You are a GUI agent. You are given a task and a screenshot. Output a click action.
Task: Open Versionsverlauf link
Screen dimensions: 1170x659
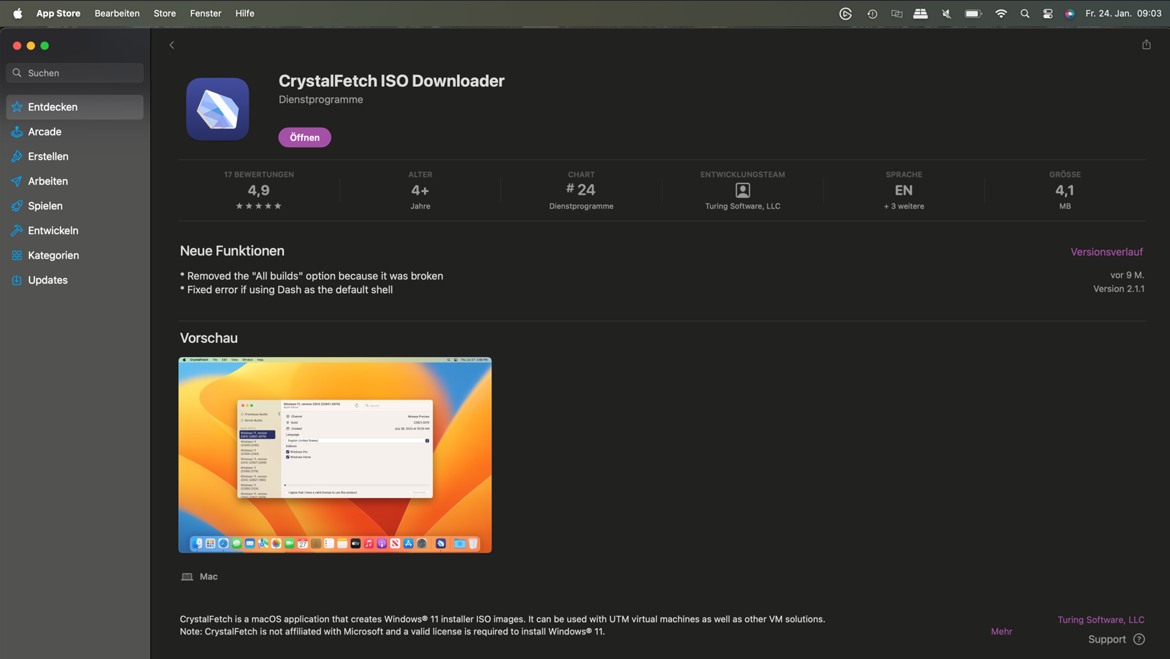tap(1106, 252)
